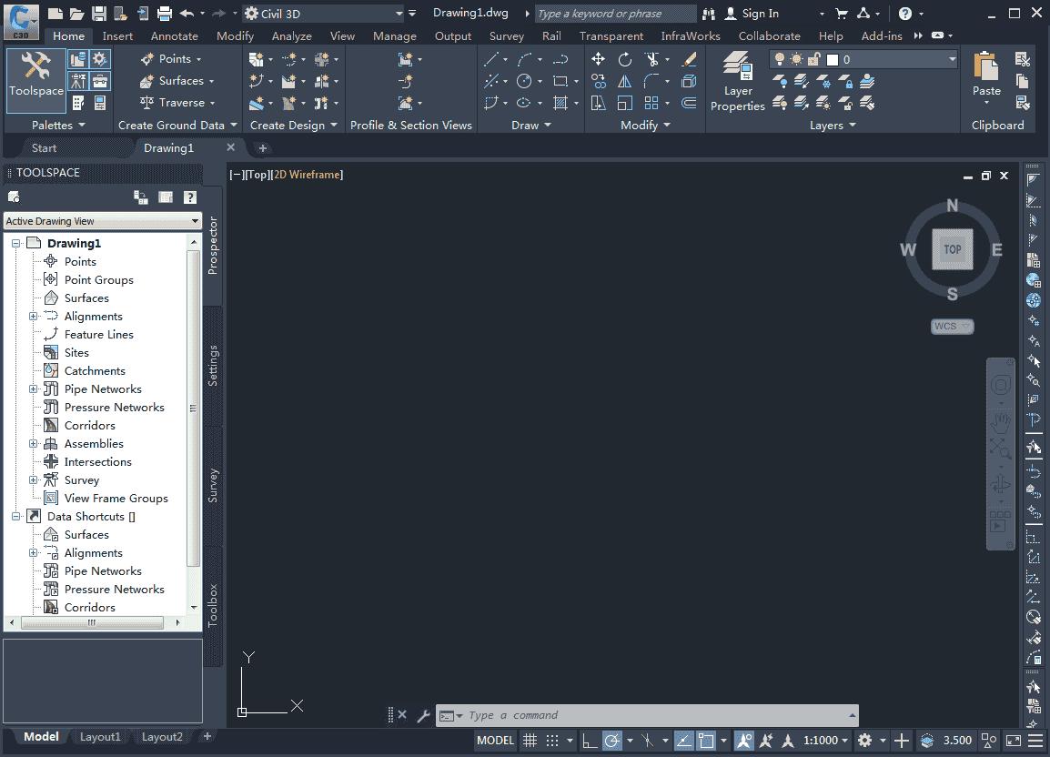Image resolution: width=1050 pixels, height=757 pixels.
Task: Click the Pan hand tool in navigation bar
Action: tap(1001, 422)
